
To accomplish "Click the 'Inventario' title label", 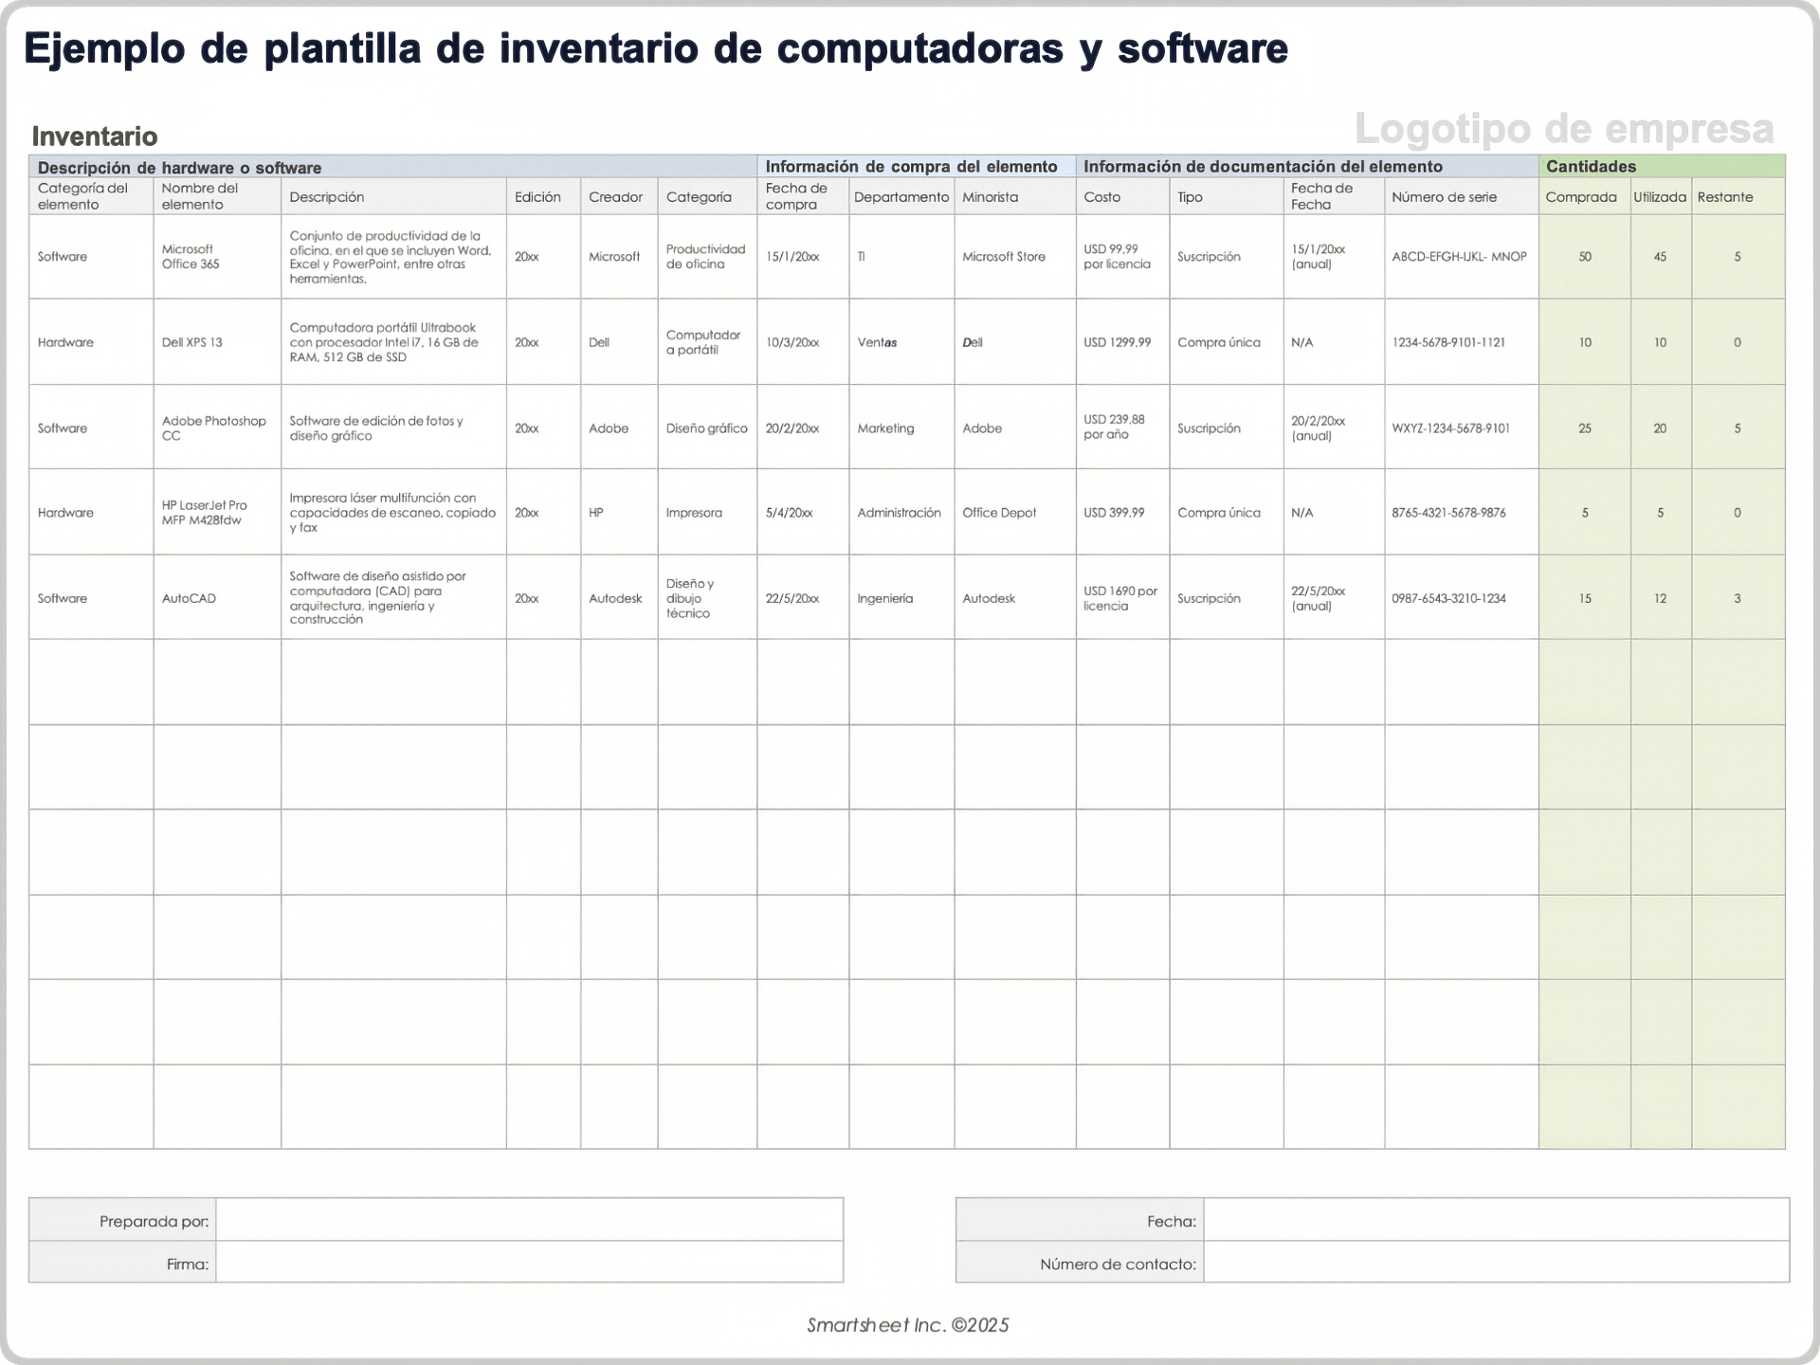I will coord(94,137).
